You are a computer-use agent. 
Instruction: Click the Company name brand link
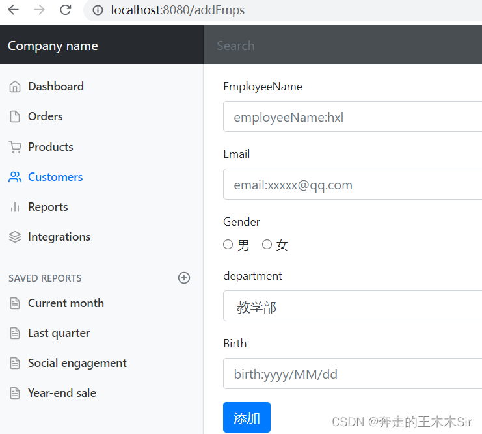point(53,46)
